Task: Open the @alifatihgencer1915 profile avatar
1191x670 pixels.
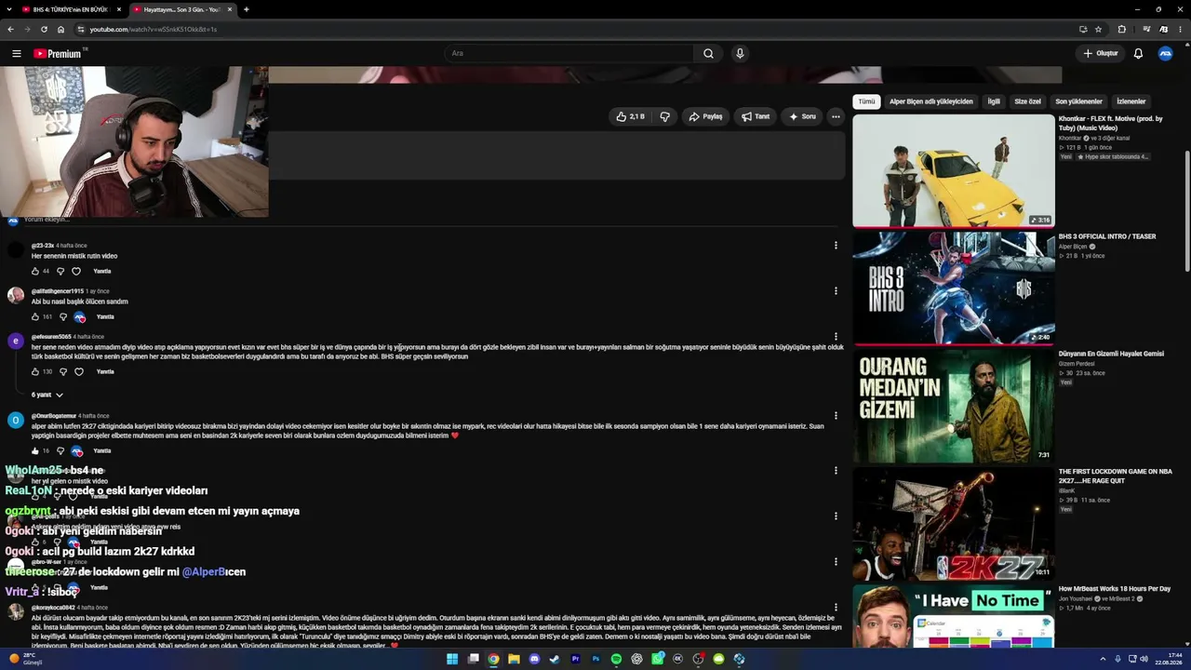Action: [x=16, y=296]
